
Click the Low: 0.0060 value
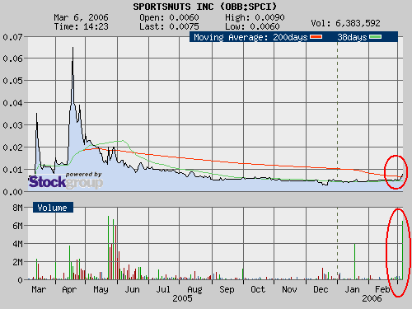coord(252,26)
